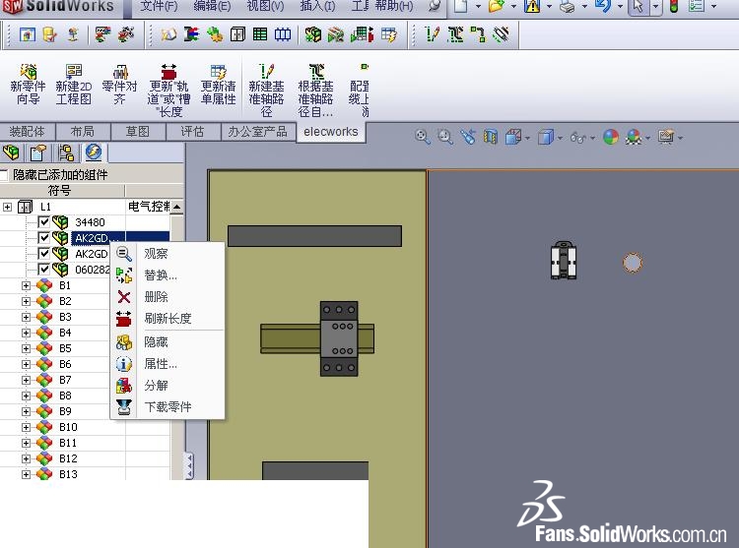Open the display style dropdown arrow
Viewport: 739px width, 548px height.
click(560, 138)
